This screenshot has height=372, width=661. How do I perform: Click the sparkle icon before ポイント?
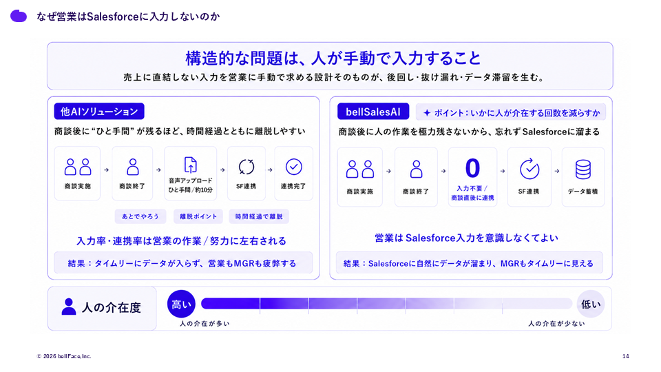[427, 112]
